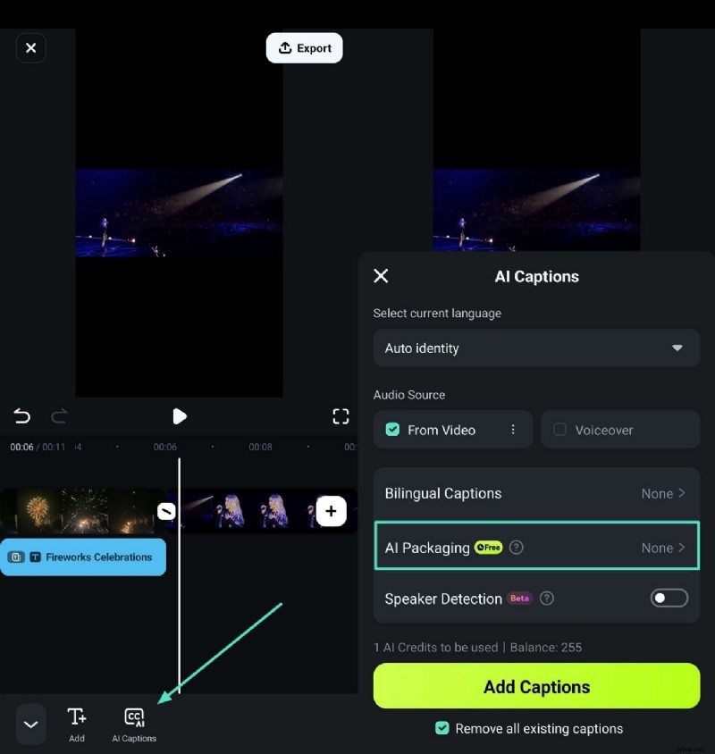Collapse the bottom toolbar with the chevron

tap(30, 724)
